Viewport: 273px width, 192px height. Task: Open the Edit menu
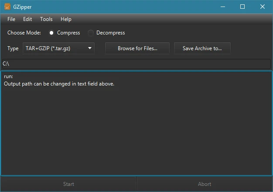27,19
